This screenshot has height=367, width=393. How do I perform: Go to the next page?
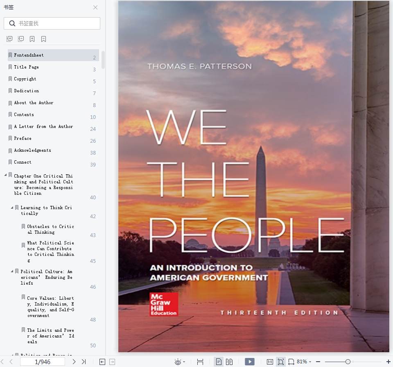click(x=74, y=362)
